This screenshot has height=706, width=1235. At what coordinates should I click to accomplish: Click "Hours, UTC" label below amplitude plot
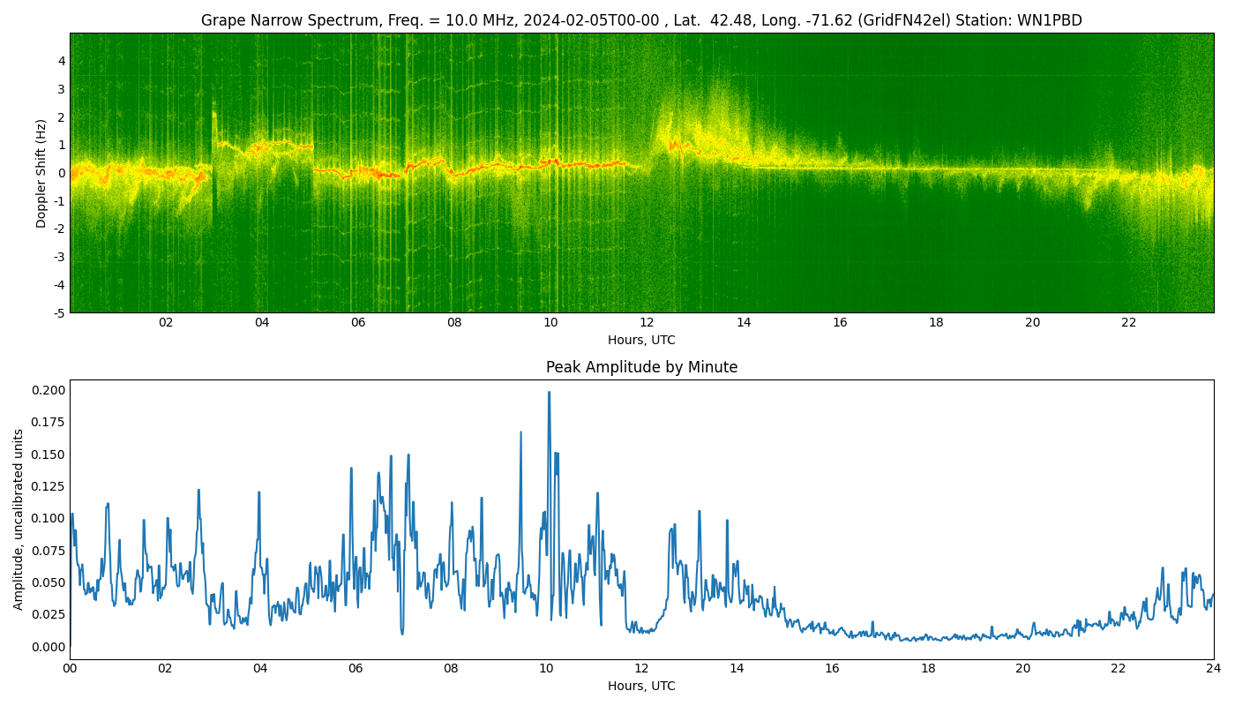[x=641, y=686]
